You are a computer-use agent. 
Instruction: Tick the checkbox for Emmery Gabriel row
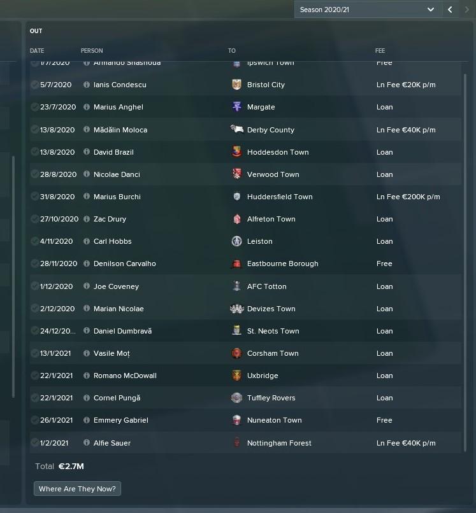pos(34,420)
